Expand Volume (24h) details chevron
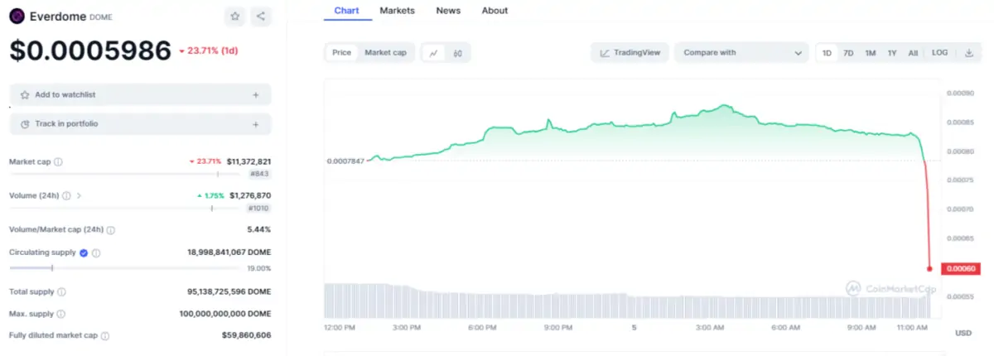Viewport: 994px width, 356px height. coord(79,195)
